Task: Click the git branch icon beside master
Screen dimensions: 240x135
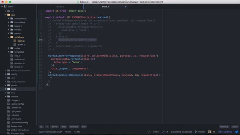Action: click(x=196, y=132)
